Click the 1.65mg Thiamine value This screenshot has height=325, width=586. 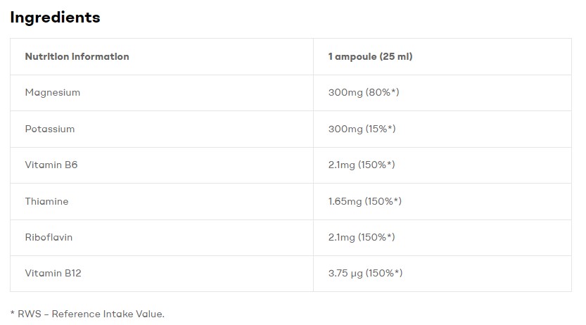click(x=345, y=201)
